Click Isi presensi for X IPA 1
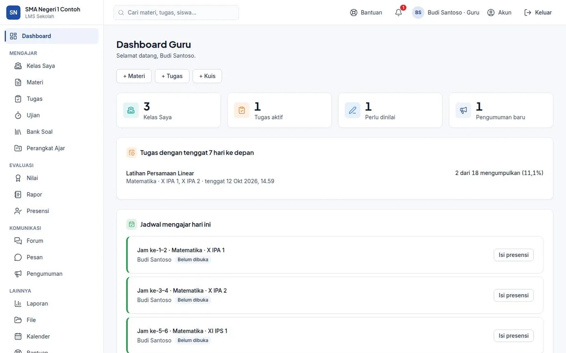This screenshot has height=353, width=566. [x=514, y=255]
